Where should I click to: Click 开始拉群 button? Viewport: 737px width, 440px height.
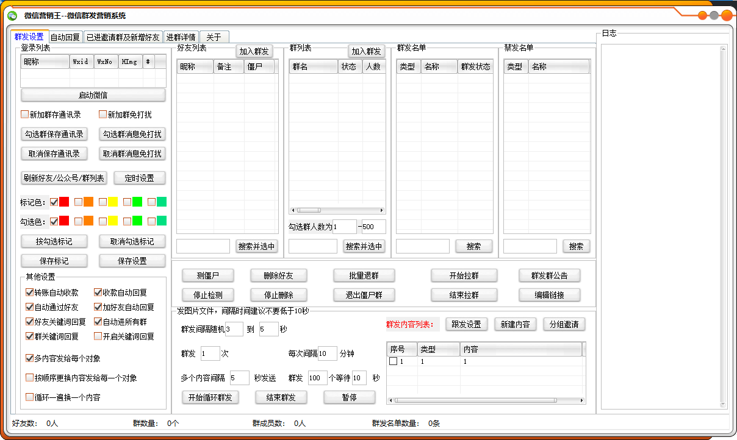tap(464, 275)
